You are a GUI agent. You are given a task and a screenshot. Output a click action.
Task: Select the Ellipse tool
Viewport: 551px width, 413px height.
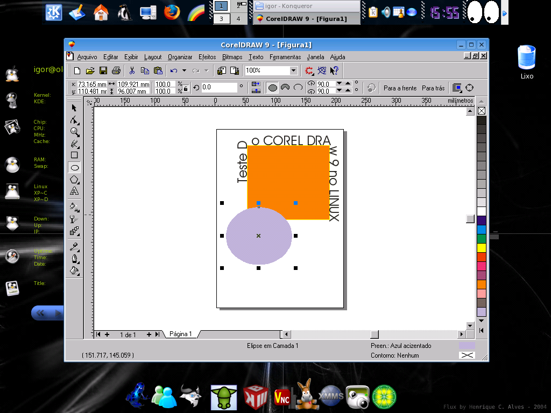pos(74,168)
